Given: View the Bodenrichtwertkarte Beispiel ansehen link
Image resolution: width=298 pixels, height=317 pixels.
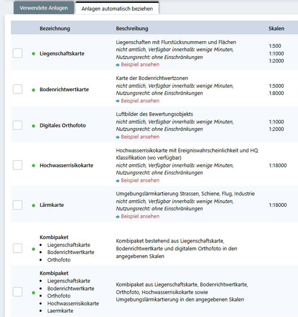Looking at the screenshot, I should tap(140, 101).
